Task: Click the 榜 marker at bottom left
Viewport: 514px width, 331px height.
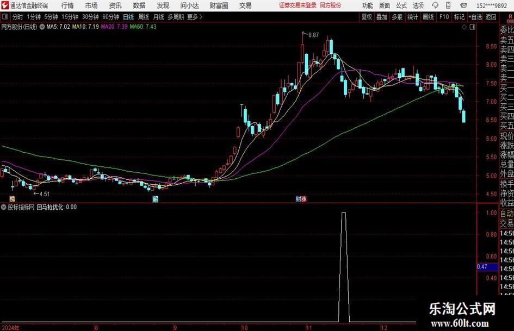Action: coord(12,199)
